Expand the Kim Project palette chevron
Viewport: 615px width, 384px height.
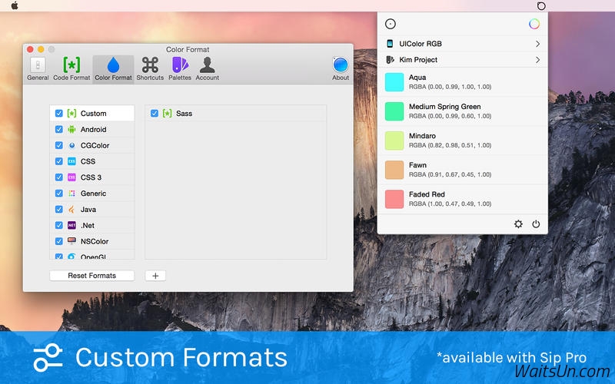point(537,60)
